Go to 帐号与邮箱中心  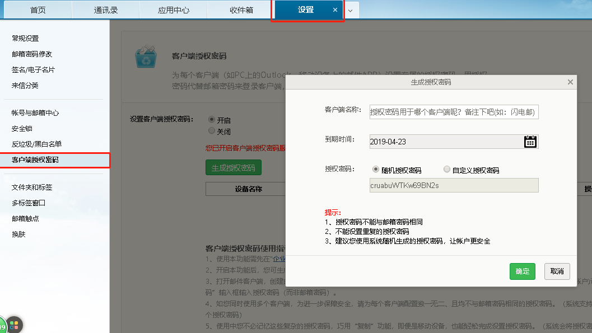click(35, 112)
